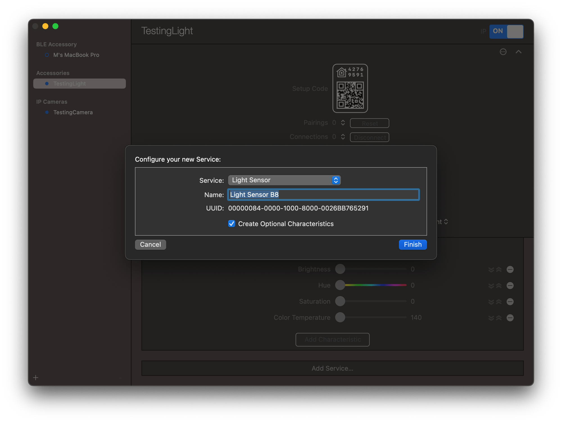The image size is (562, 423).
Task: Uncheck Create Optional Characteristics
Action: (x=232, y=224)
